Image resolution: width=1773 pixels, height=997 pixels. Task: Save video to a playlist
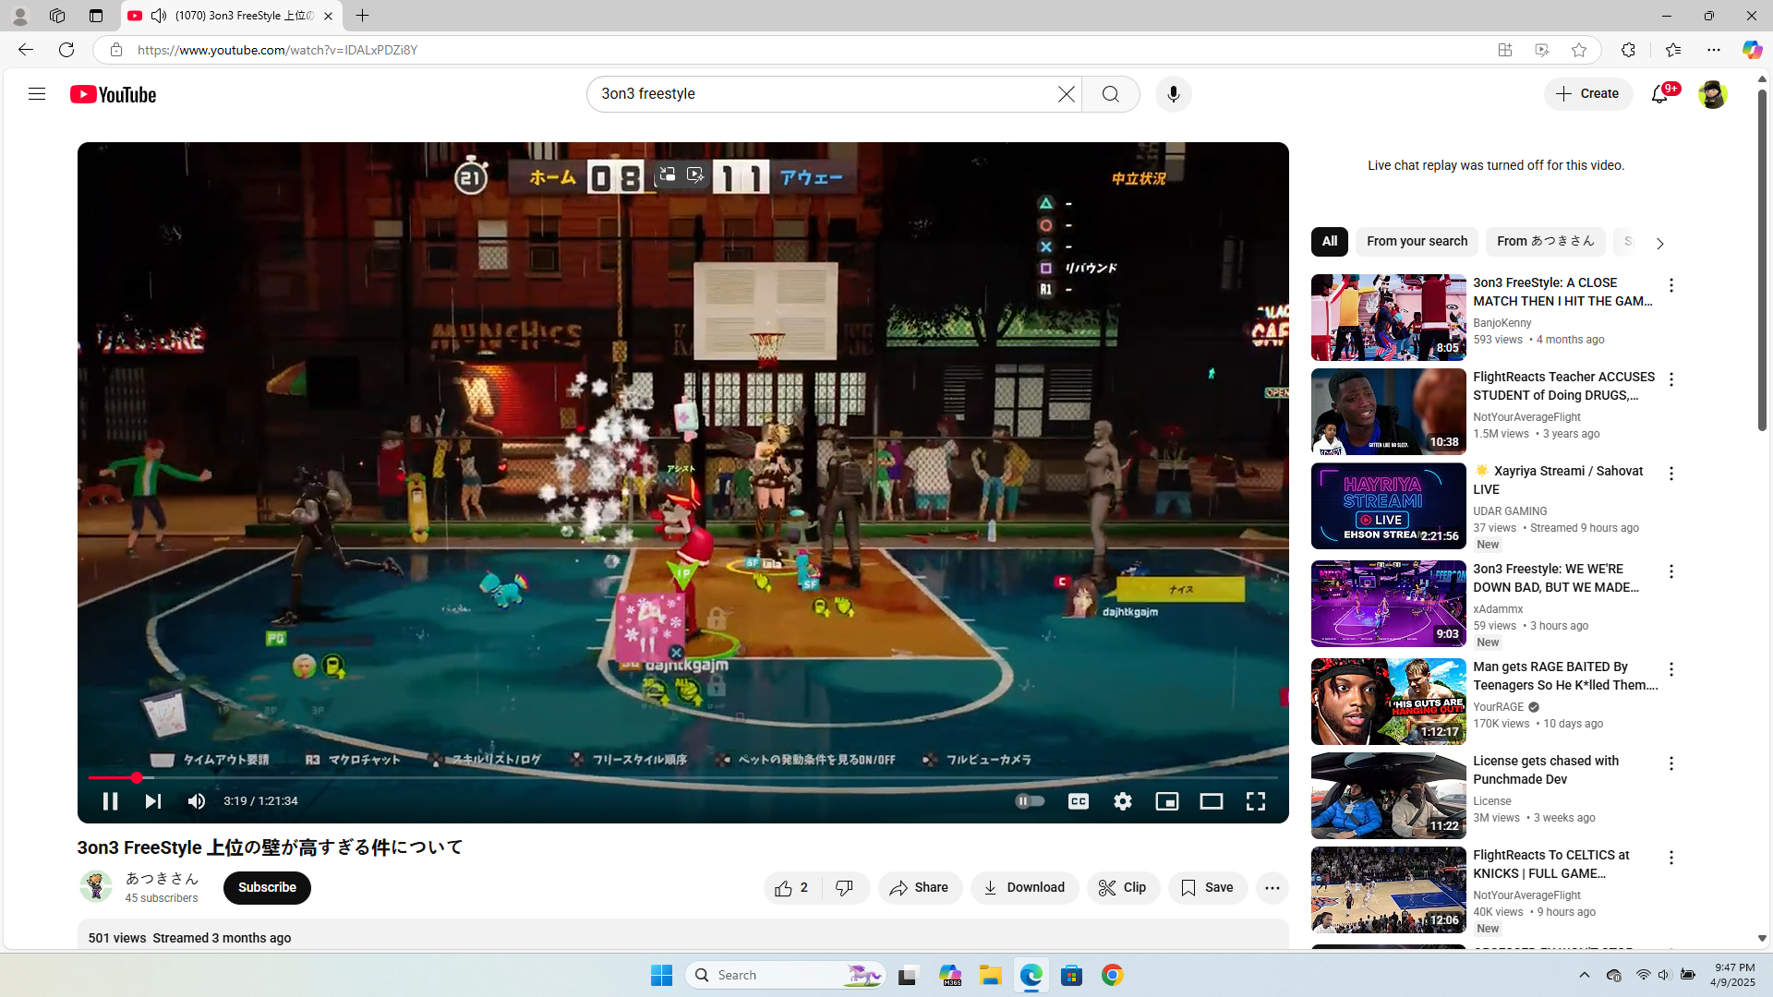click(x=1208, y=888)
